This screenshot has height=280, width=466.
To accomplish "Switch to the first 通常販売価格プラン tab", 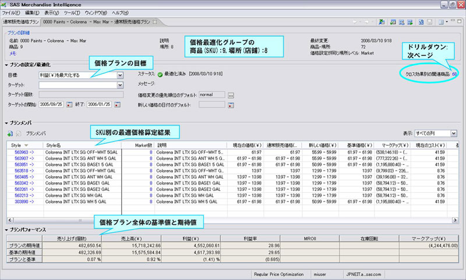I will pos(21,22).
